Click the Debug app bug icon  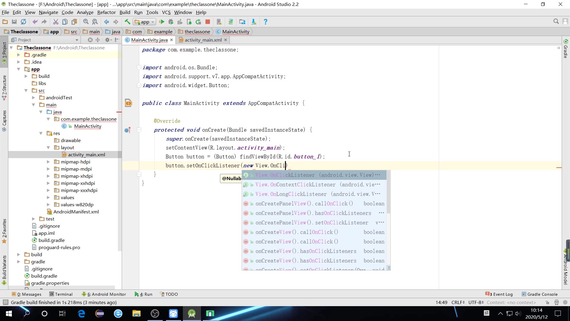pyautogui.click(x=171, y=22)
